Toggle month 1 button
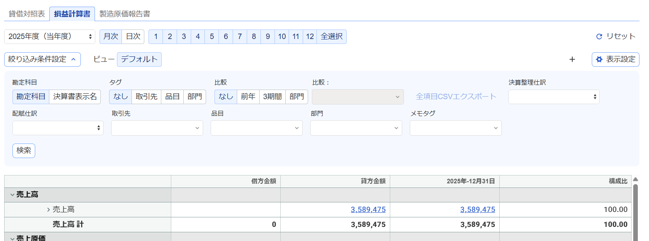The image size is (649, 241). coord(156,37)
